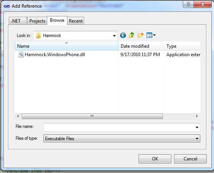
Task: Open the Files of type combo box
Action: coord(122,139)
